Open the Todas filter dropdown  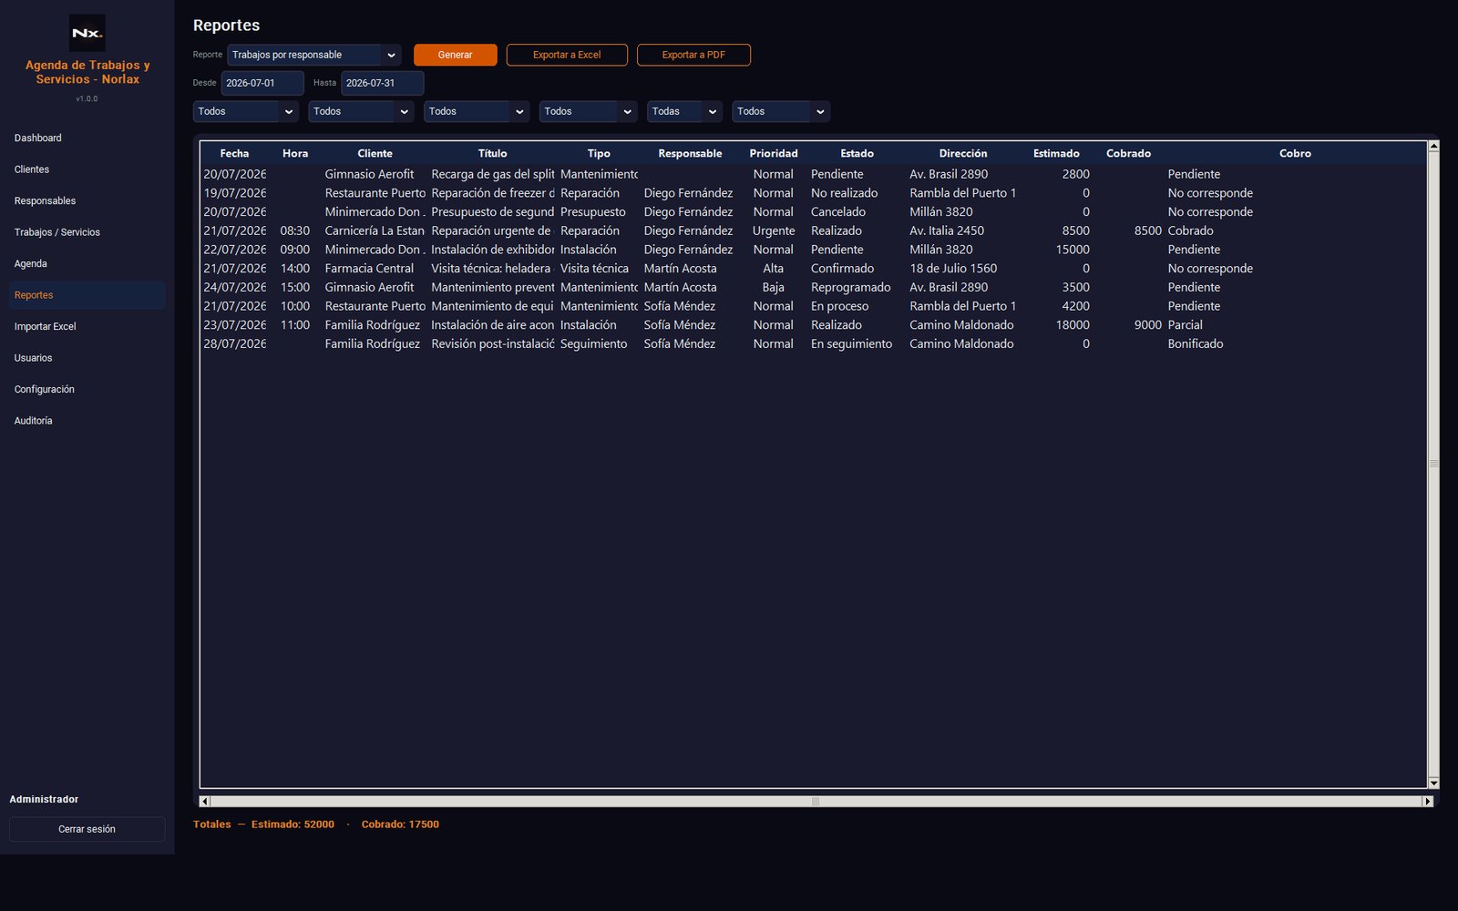[x=684, y=111]
